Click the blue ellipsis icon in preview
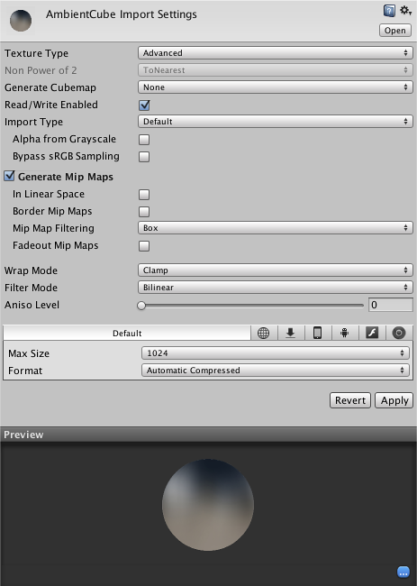The height and width of the screenshot is (586, 417). [x=403, y=572]
